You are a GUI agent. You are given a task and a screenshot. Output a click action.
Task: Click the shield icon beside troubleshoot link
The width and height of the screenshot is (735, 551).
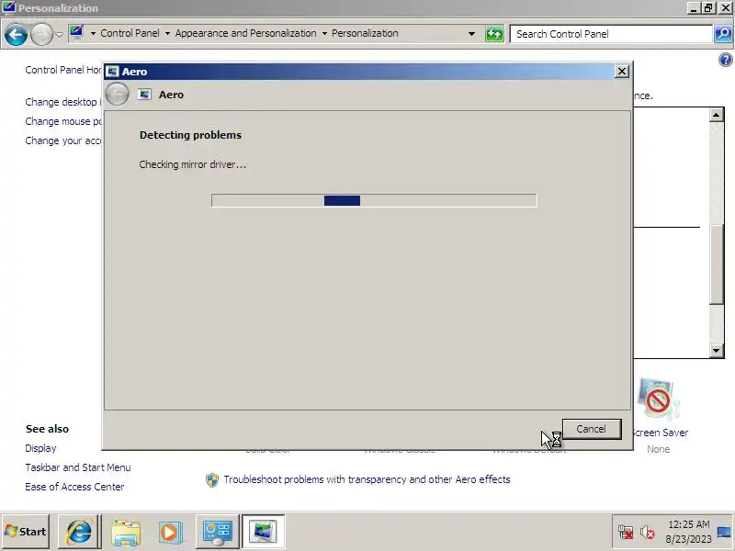coord(212,479)
